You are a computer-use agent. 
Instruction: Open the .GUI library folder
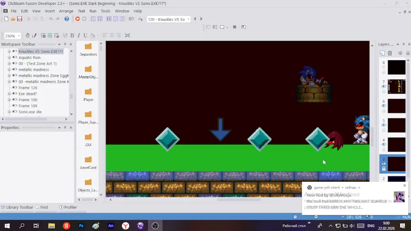(88, 140)
